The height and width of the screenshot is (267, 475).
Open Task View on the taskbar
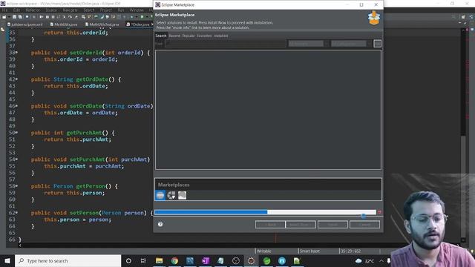coord(143,260)
